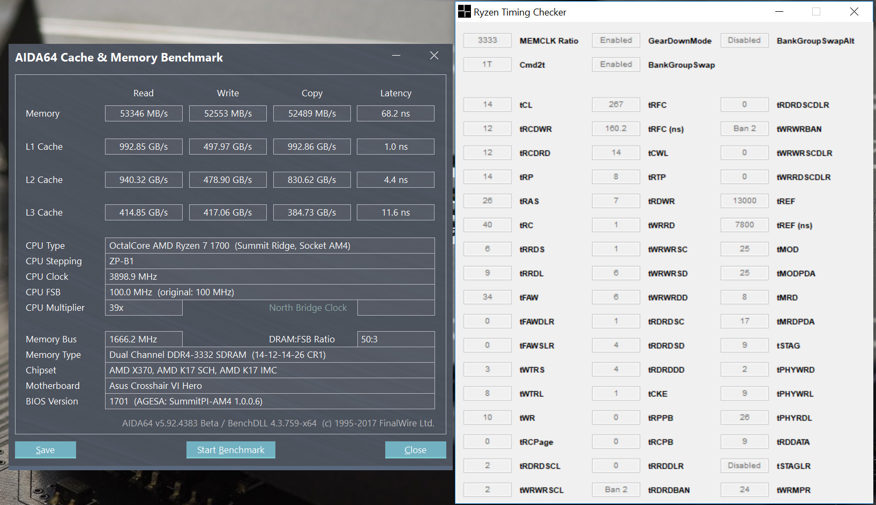Click the tRFC (ns) field showing 160.2

pyautogui.click(x=616, y=128)
